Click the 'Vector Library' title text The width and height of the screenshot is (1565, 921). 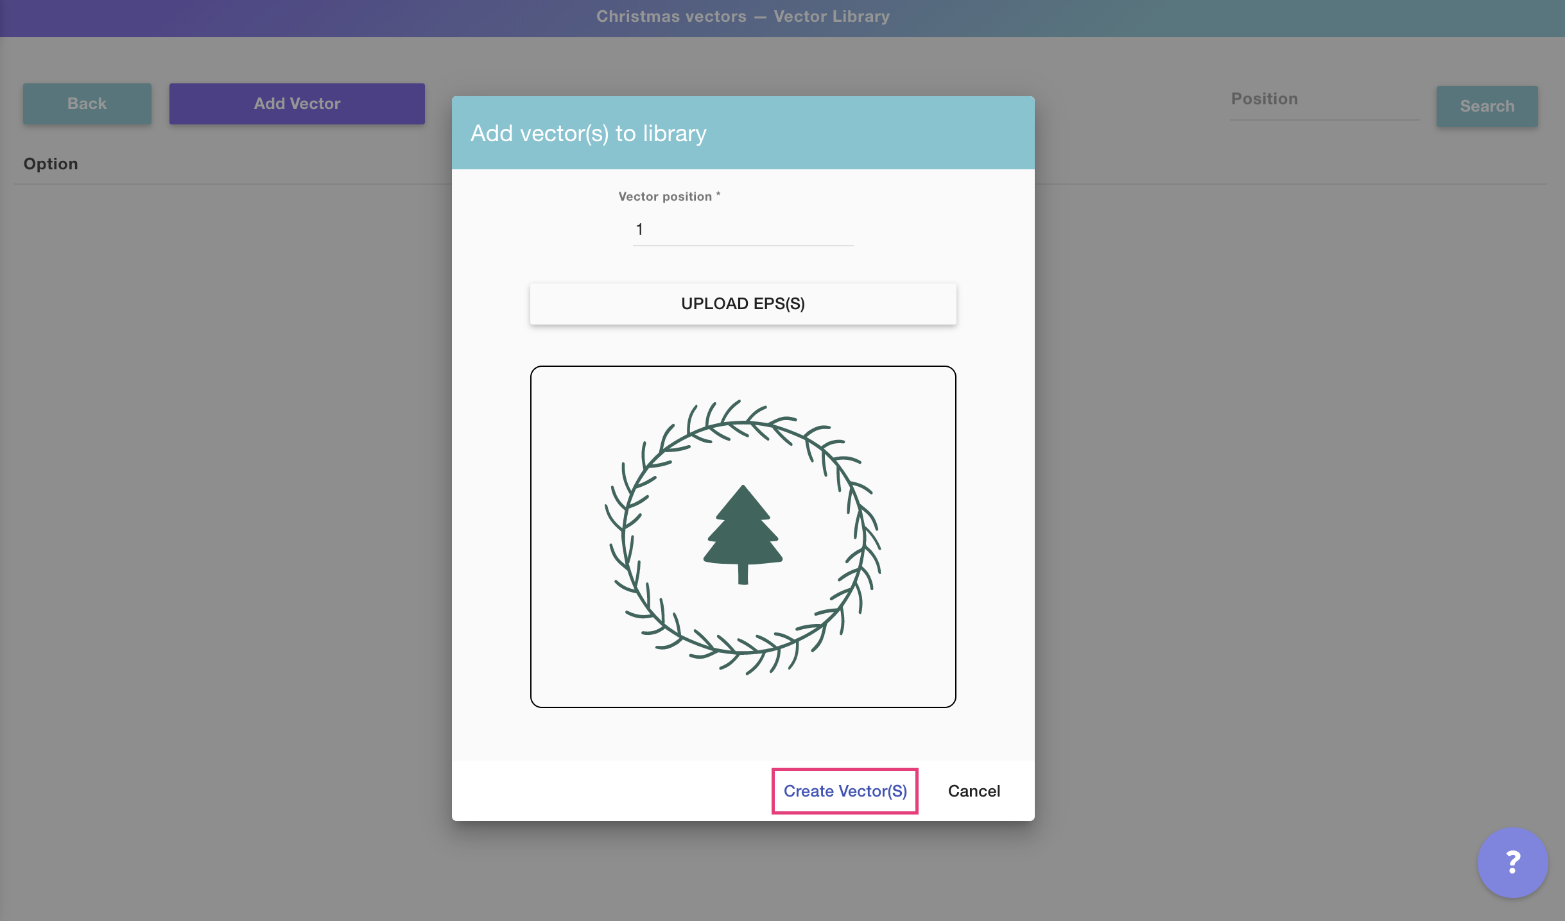pos(831,17)
